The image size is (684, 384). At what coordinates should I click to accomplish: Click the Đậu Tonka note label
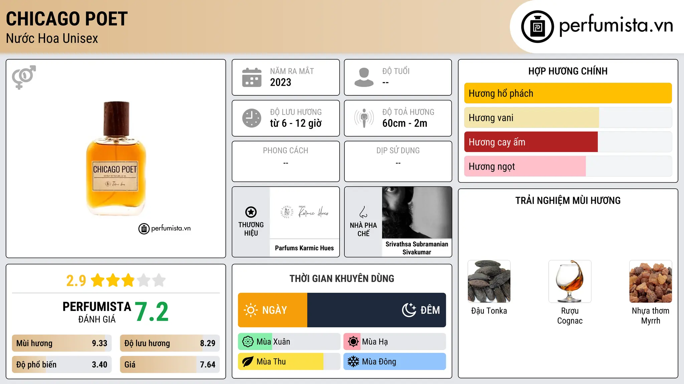point(489,311)
